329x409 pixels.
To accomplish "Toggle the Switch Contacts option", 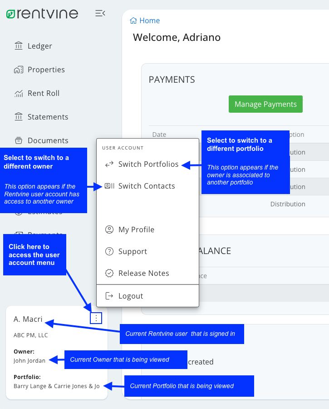I will [146, 186].
